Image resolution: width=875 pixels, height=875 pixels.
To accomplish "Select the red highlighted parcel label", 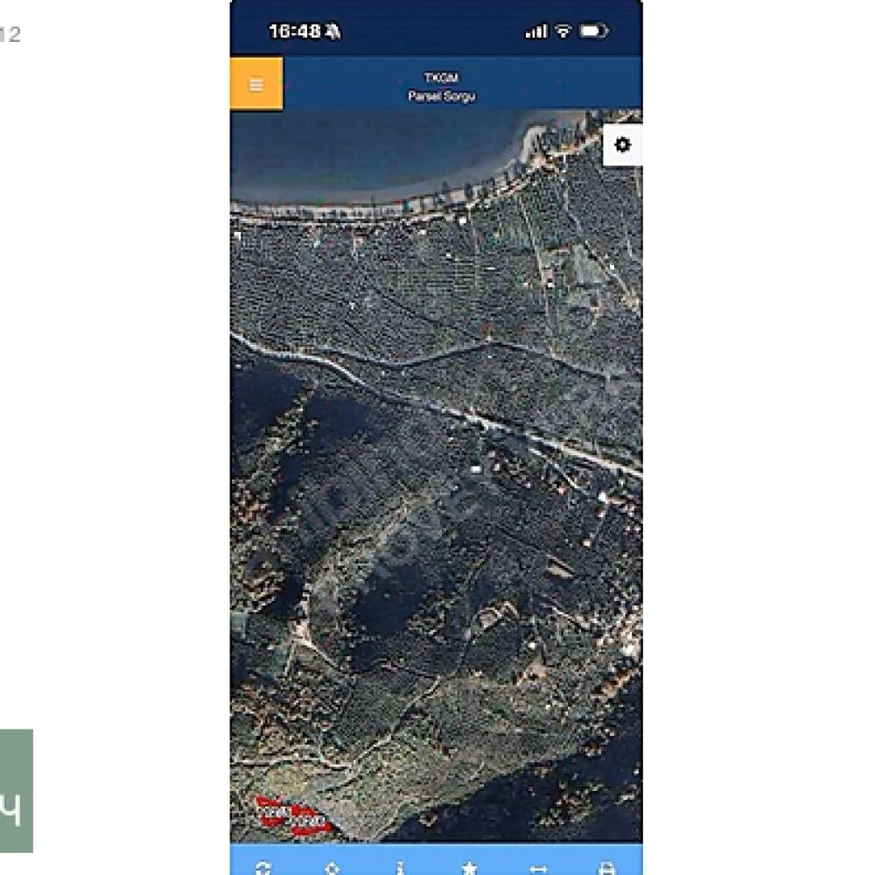I will (273, 811).
